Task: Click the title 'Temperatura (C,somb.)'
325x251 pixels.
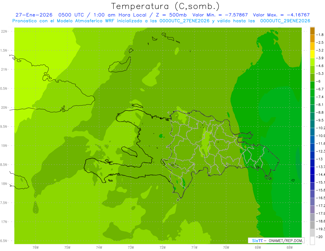Action: (165, 6)
